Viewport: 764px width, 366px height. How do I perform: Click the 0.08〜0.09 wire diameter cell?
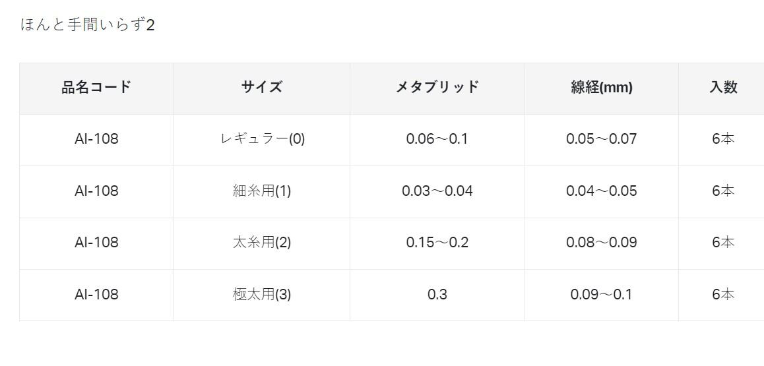point(602,243)
